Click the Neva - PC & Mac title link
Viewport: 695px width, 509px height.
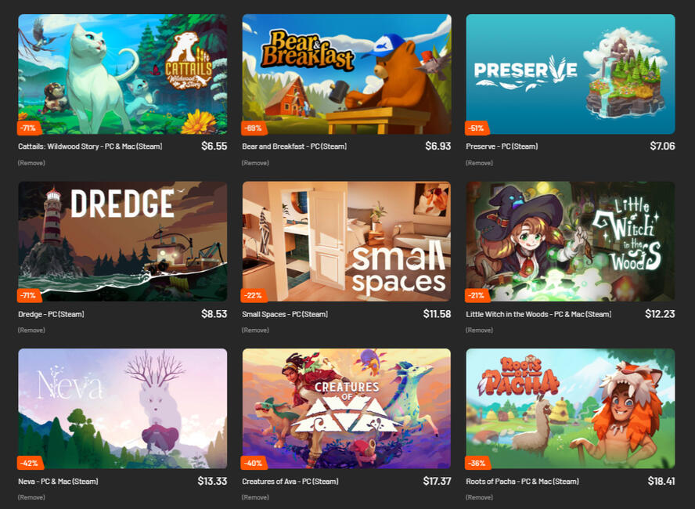click(x=58, y=481)
